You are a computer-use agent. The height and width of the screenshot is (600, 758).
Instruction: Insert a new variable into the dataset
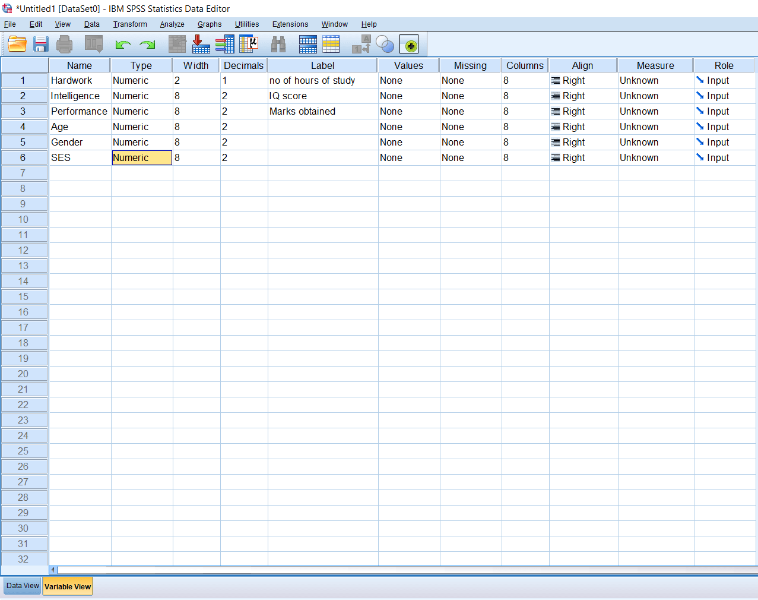pos(331,43)
